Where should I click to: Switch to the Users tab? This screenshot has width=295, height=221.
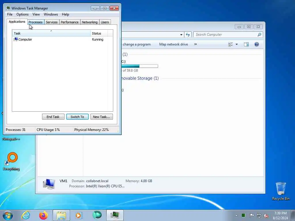105,22
